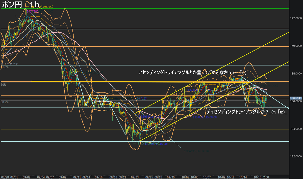Viewport: 303px width, 179px height.
Task: Click the '132.0000' price axis label
Action: click(x=296, y=157)
